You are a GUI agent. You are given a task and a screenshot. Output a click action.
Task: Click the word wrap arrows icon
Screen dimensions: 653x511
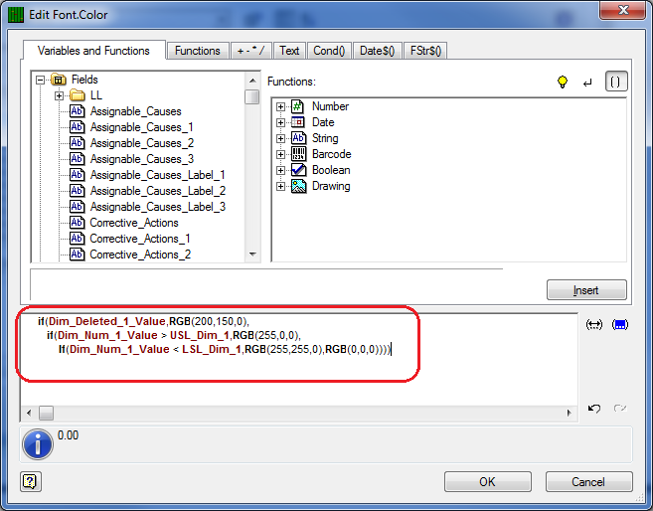(x=594, y=324)
